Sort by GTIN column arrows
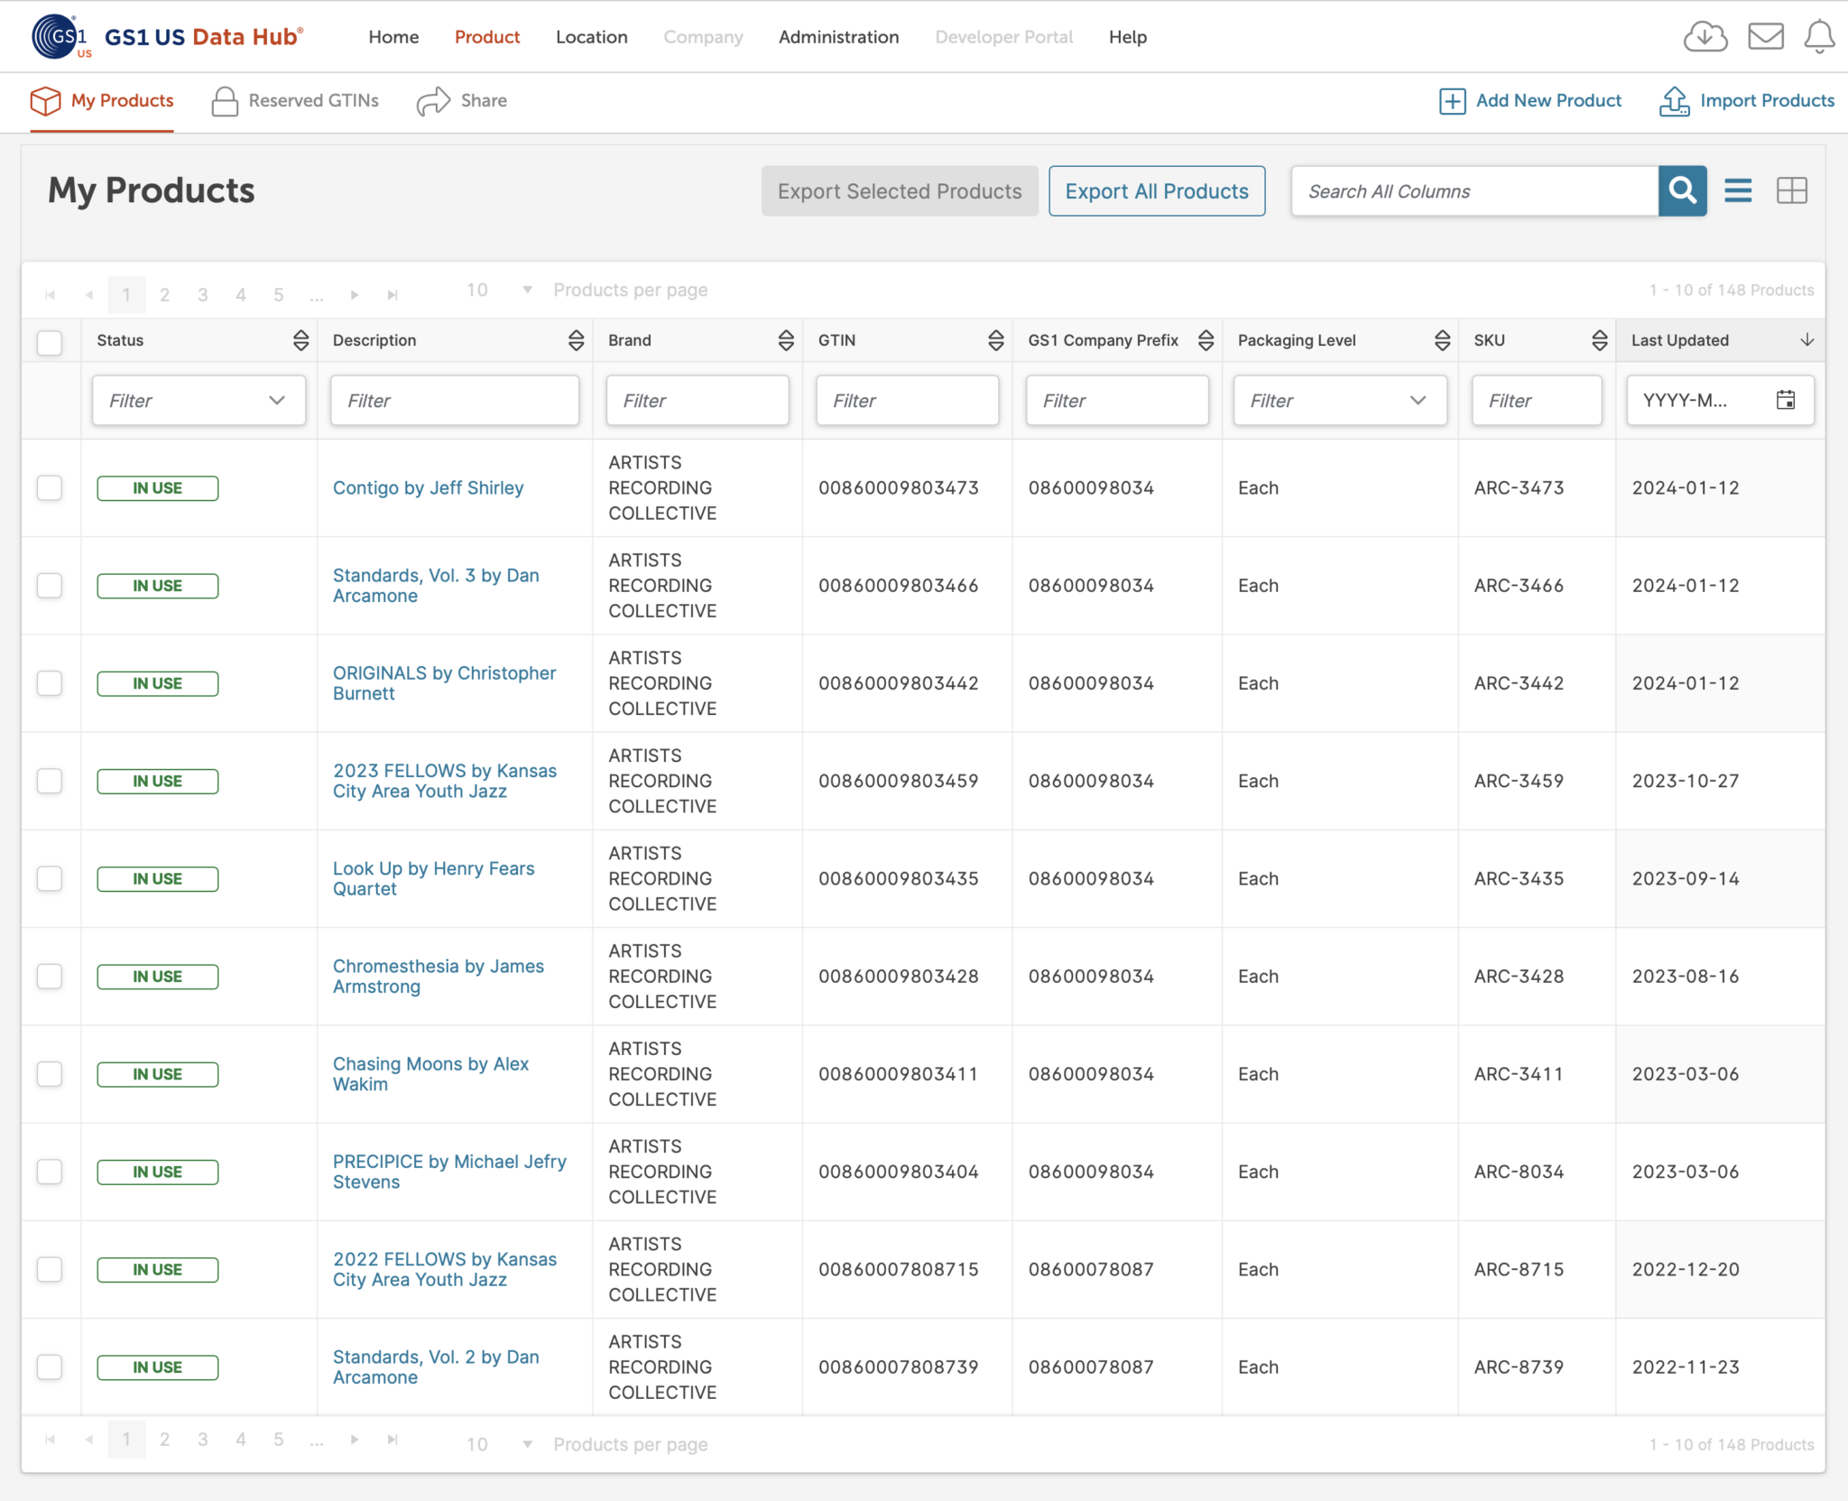The height and width of the screenshot is (1501, 1848). pos(995,340)
